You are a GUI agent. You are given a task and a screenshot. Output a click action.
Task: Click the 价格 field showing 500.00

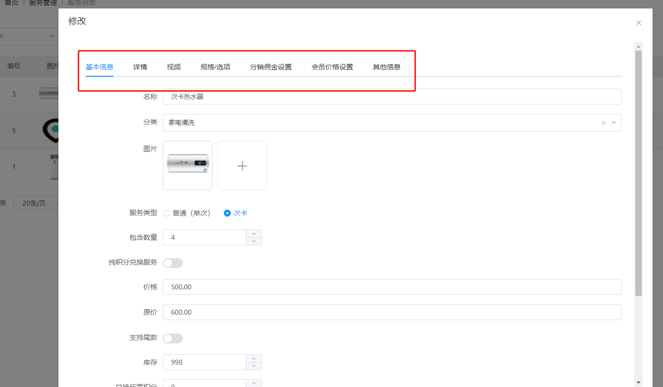point(392,287)
